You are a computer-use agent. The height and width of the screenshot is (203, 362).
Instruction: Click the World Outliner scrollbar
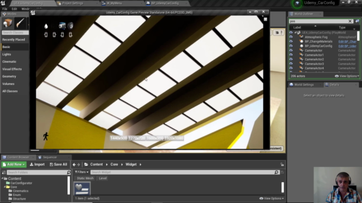click(x=358, y=36)
